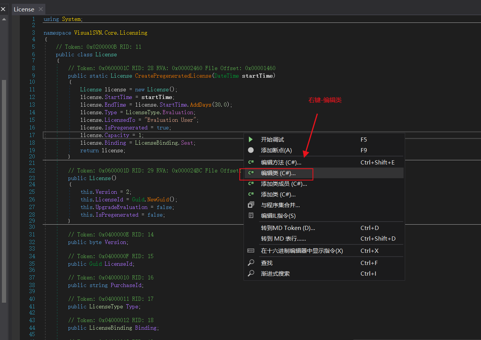Click VisualSVN.Core.Licensing namespace on line 3

coord(111,33)
